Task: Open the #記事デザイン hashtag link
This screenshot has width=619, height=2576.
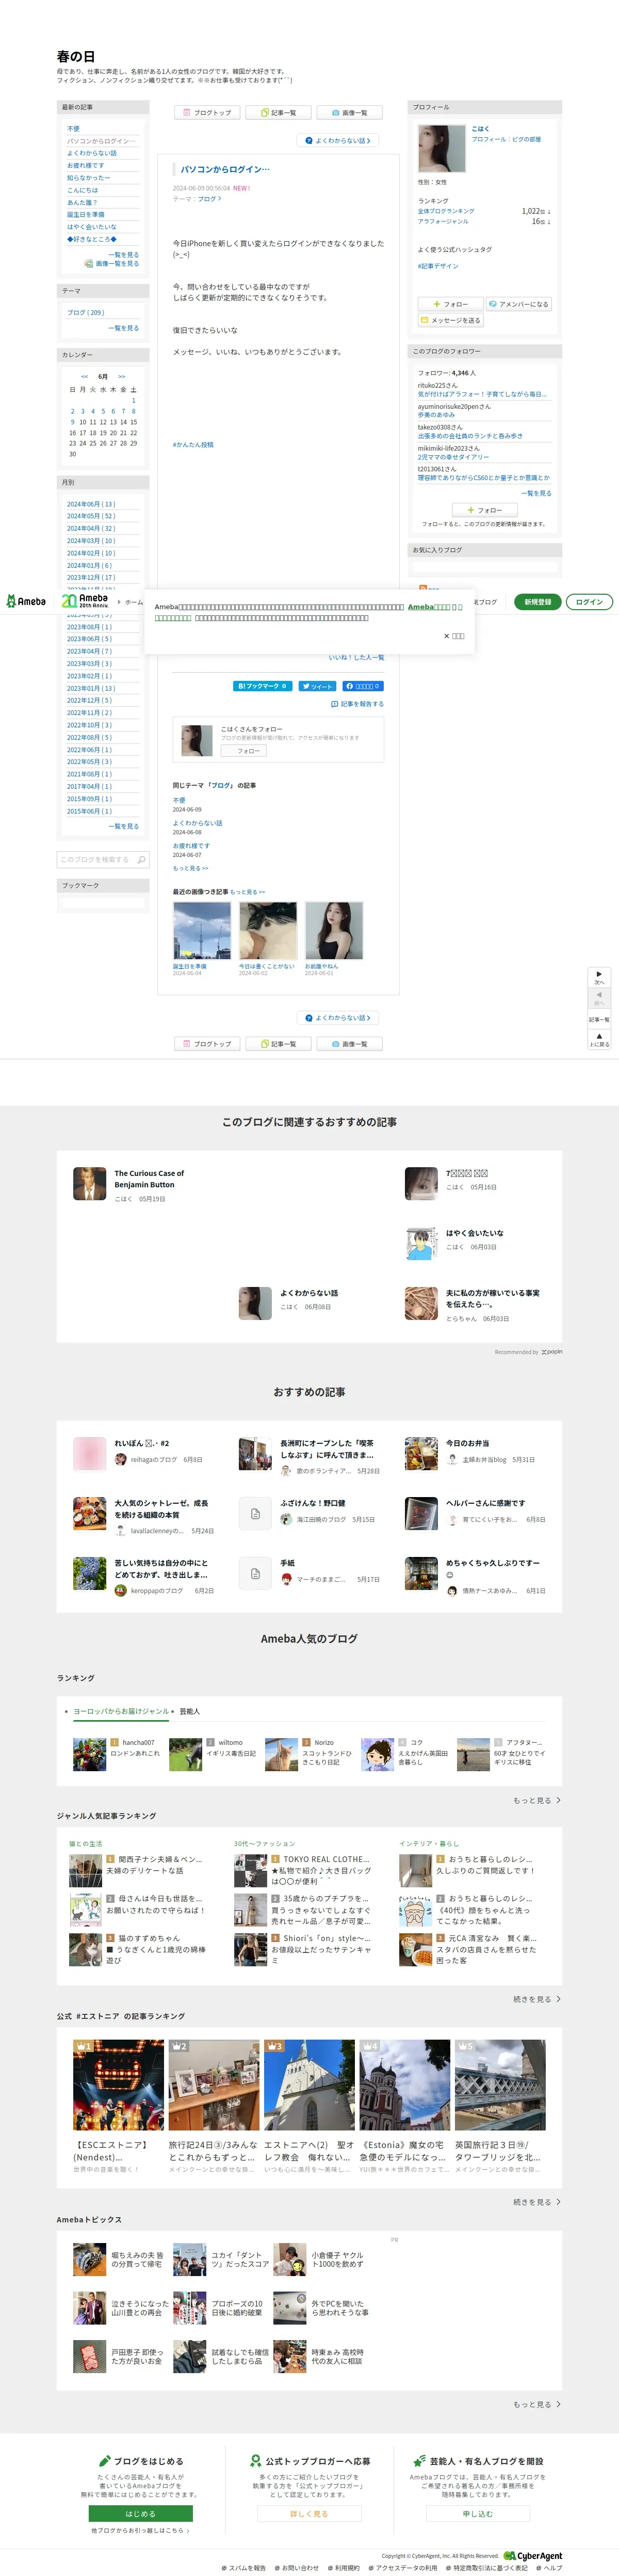Action: (438, 266)
